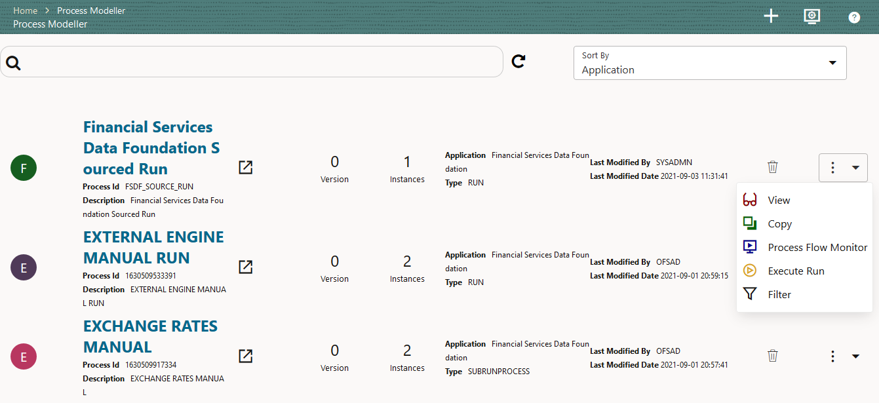This screenshot has width=879, height=403.
Task: Select View from the actions menu
Action: (x=804, y=201)
